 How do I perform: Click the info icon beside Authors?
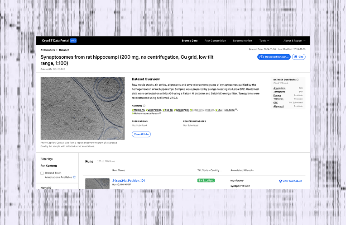coord(144,105)
